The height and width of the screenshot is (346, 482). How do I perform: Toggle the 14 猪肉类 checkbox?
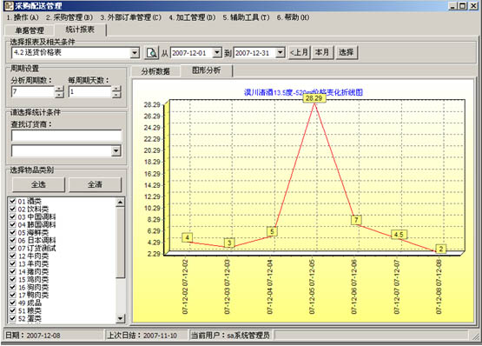pyautogui.click(x=13, y=271)
